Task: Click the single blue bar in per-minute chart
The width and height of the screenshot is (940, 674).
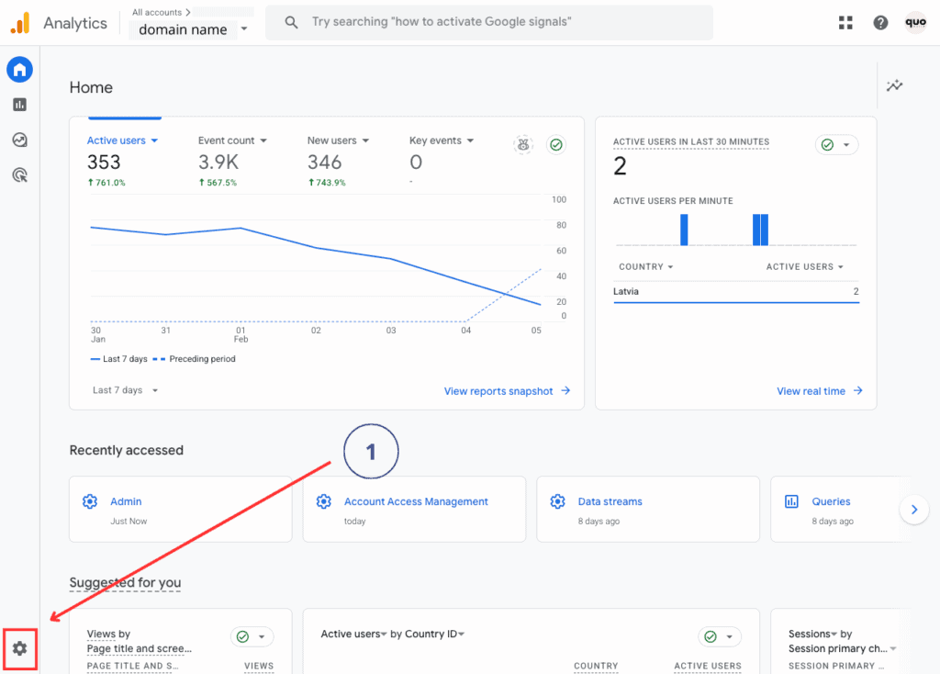Action: 684,230
